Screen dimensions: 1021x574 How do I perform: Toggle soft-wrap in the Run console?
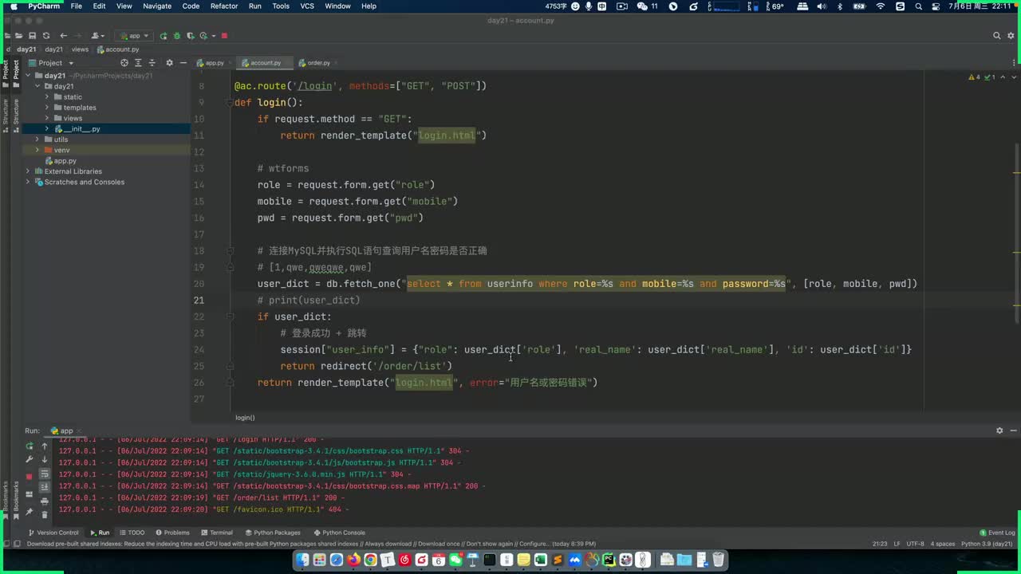tap(45, 474)
